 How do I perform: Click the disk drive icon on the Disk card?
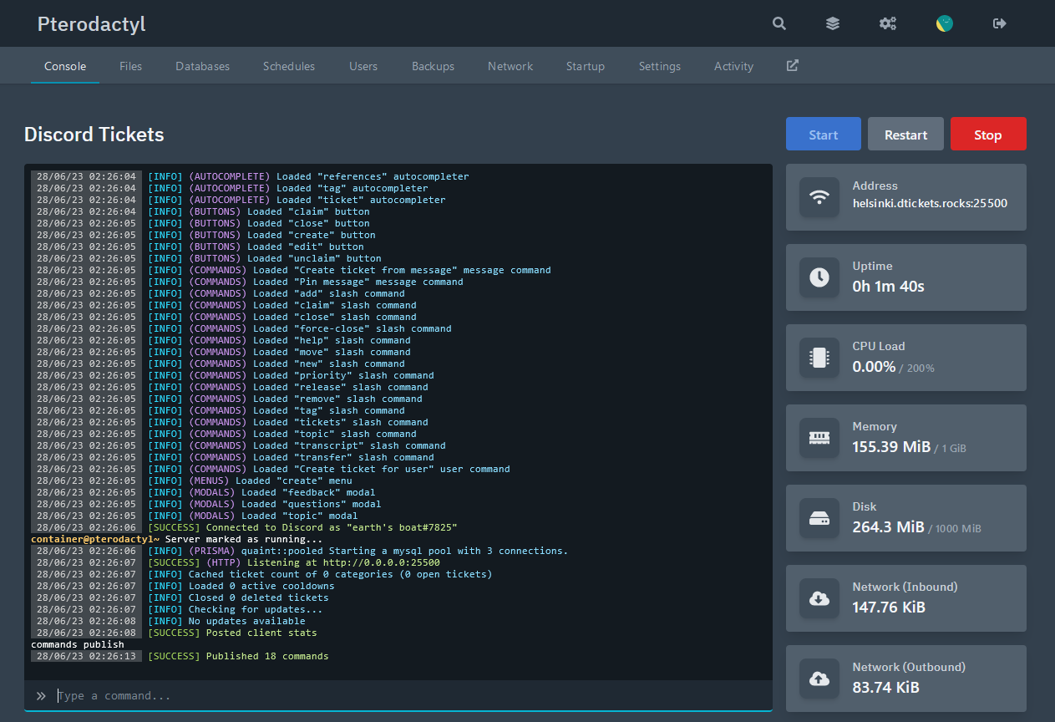click(x=819, y=518)
